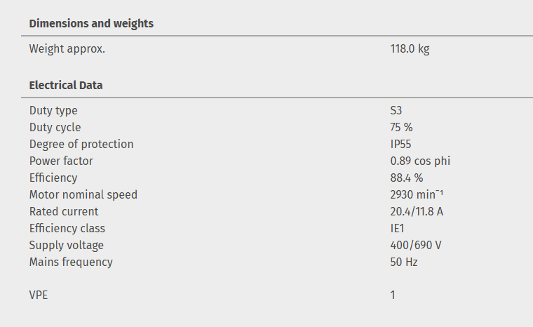
Task: Select the IP55 protection value
Action: point(400,145)
